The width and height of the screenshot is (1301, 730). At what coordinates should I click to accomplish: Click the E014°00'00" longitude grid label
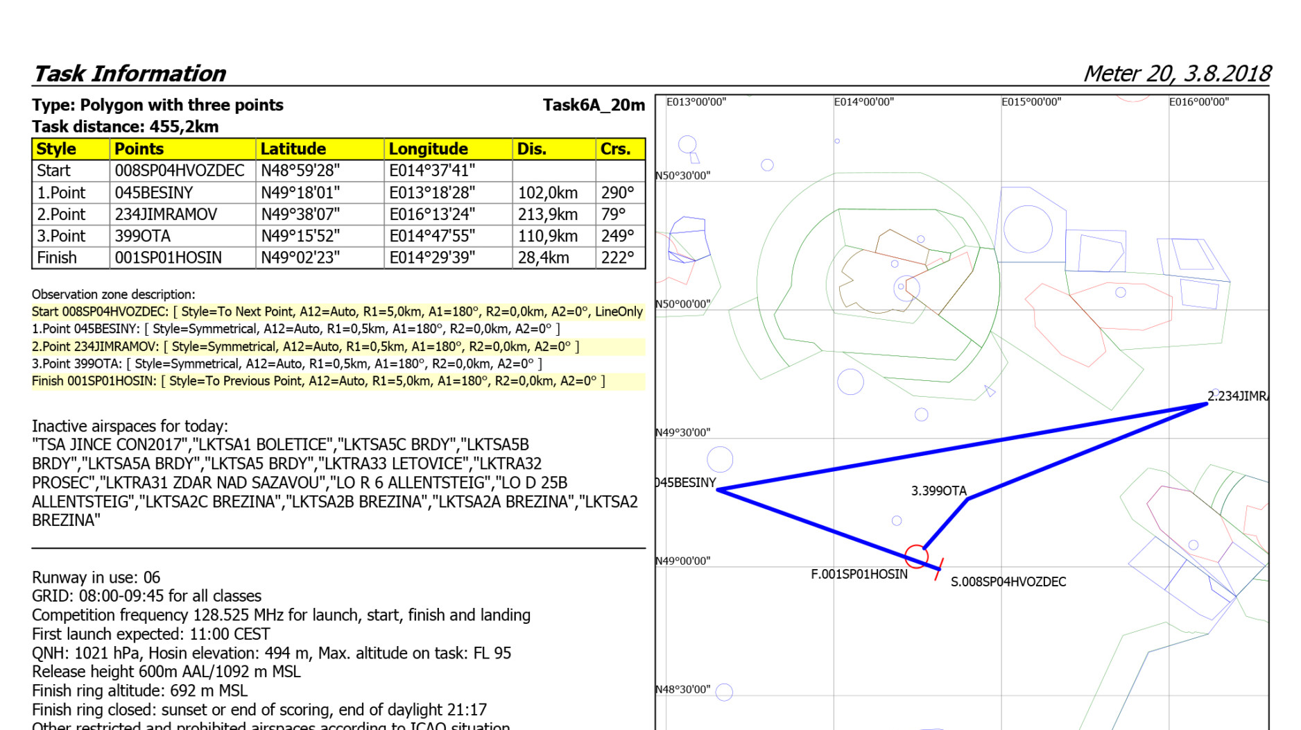coord(863,102)
